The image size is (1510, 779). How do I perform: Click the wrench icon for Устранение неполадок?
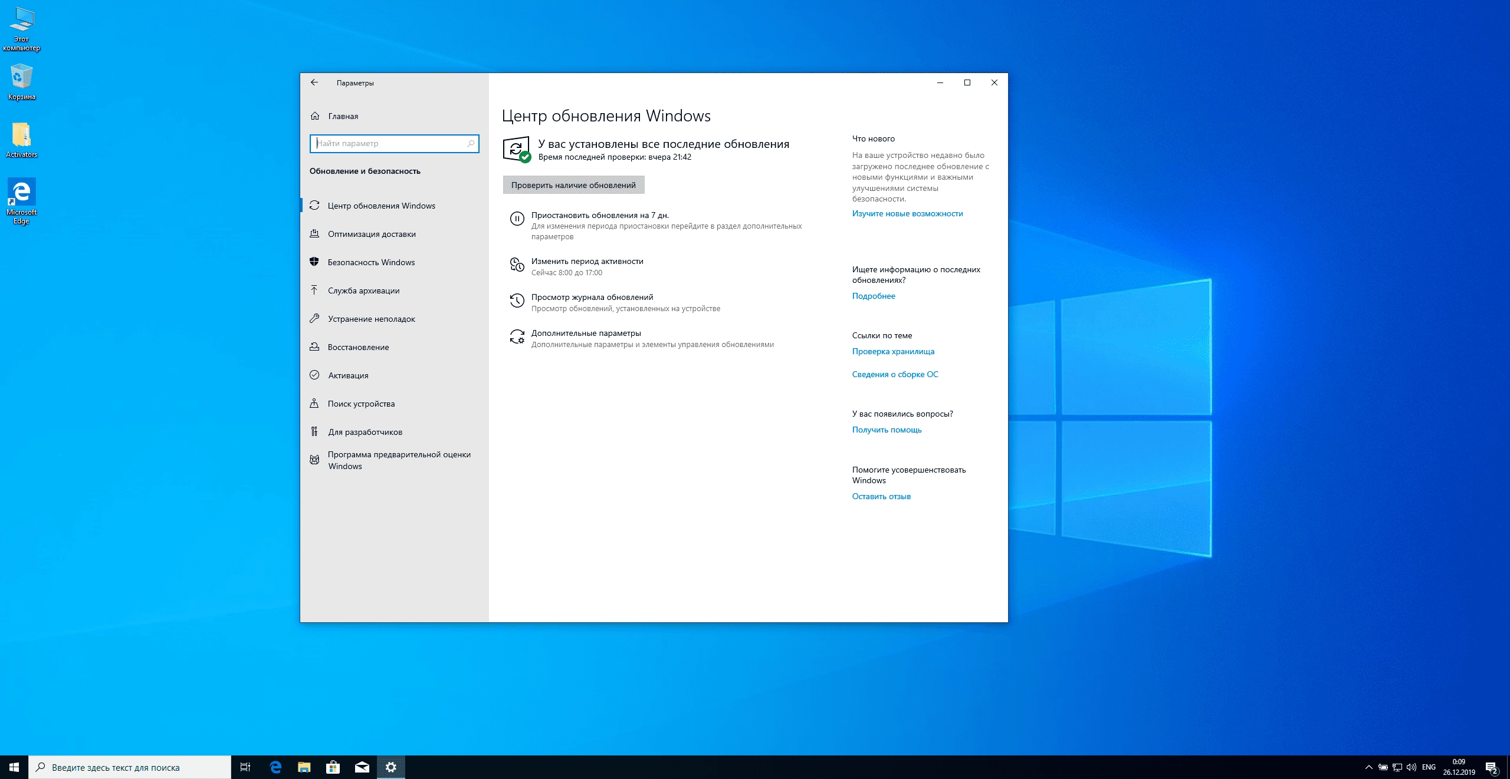(x=314, y=319)
